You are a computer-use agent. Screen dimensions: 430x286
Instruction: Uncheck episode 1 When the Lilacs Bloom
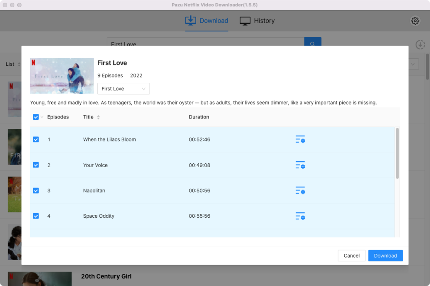coord(36,139)
